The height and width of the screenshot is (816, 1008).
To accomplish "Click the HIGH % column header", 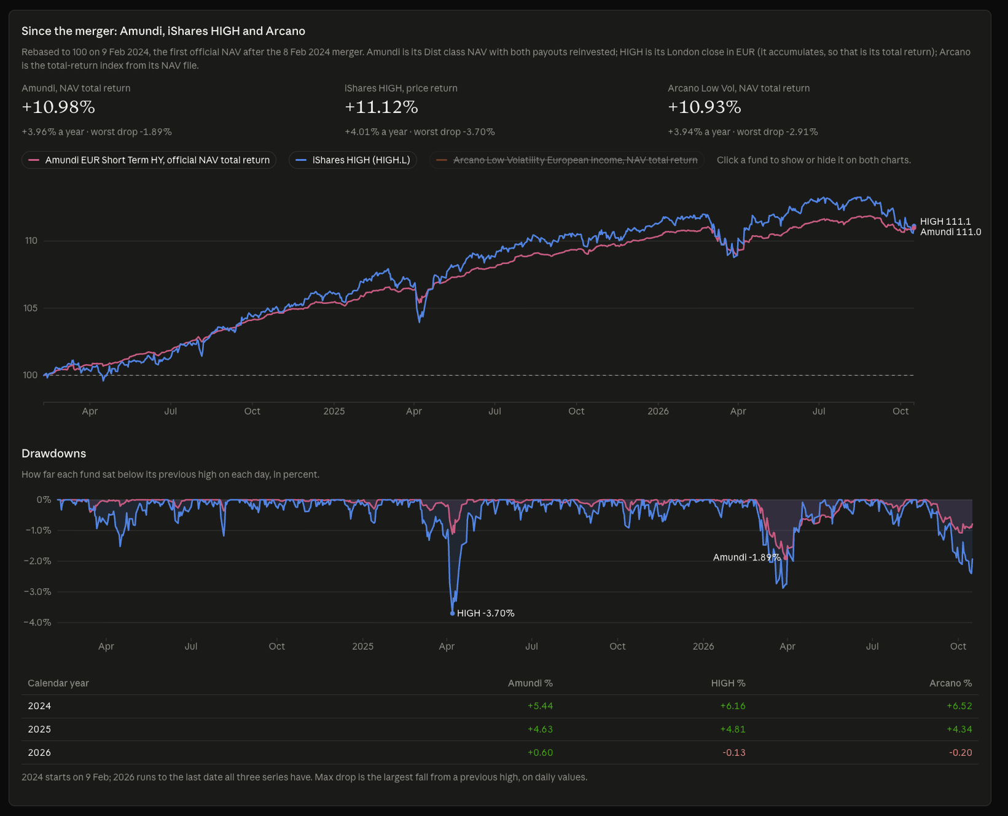I will pos(728,683).
